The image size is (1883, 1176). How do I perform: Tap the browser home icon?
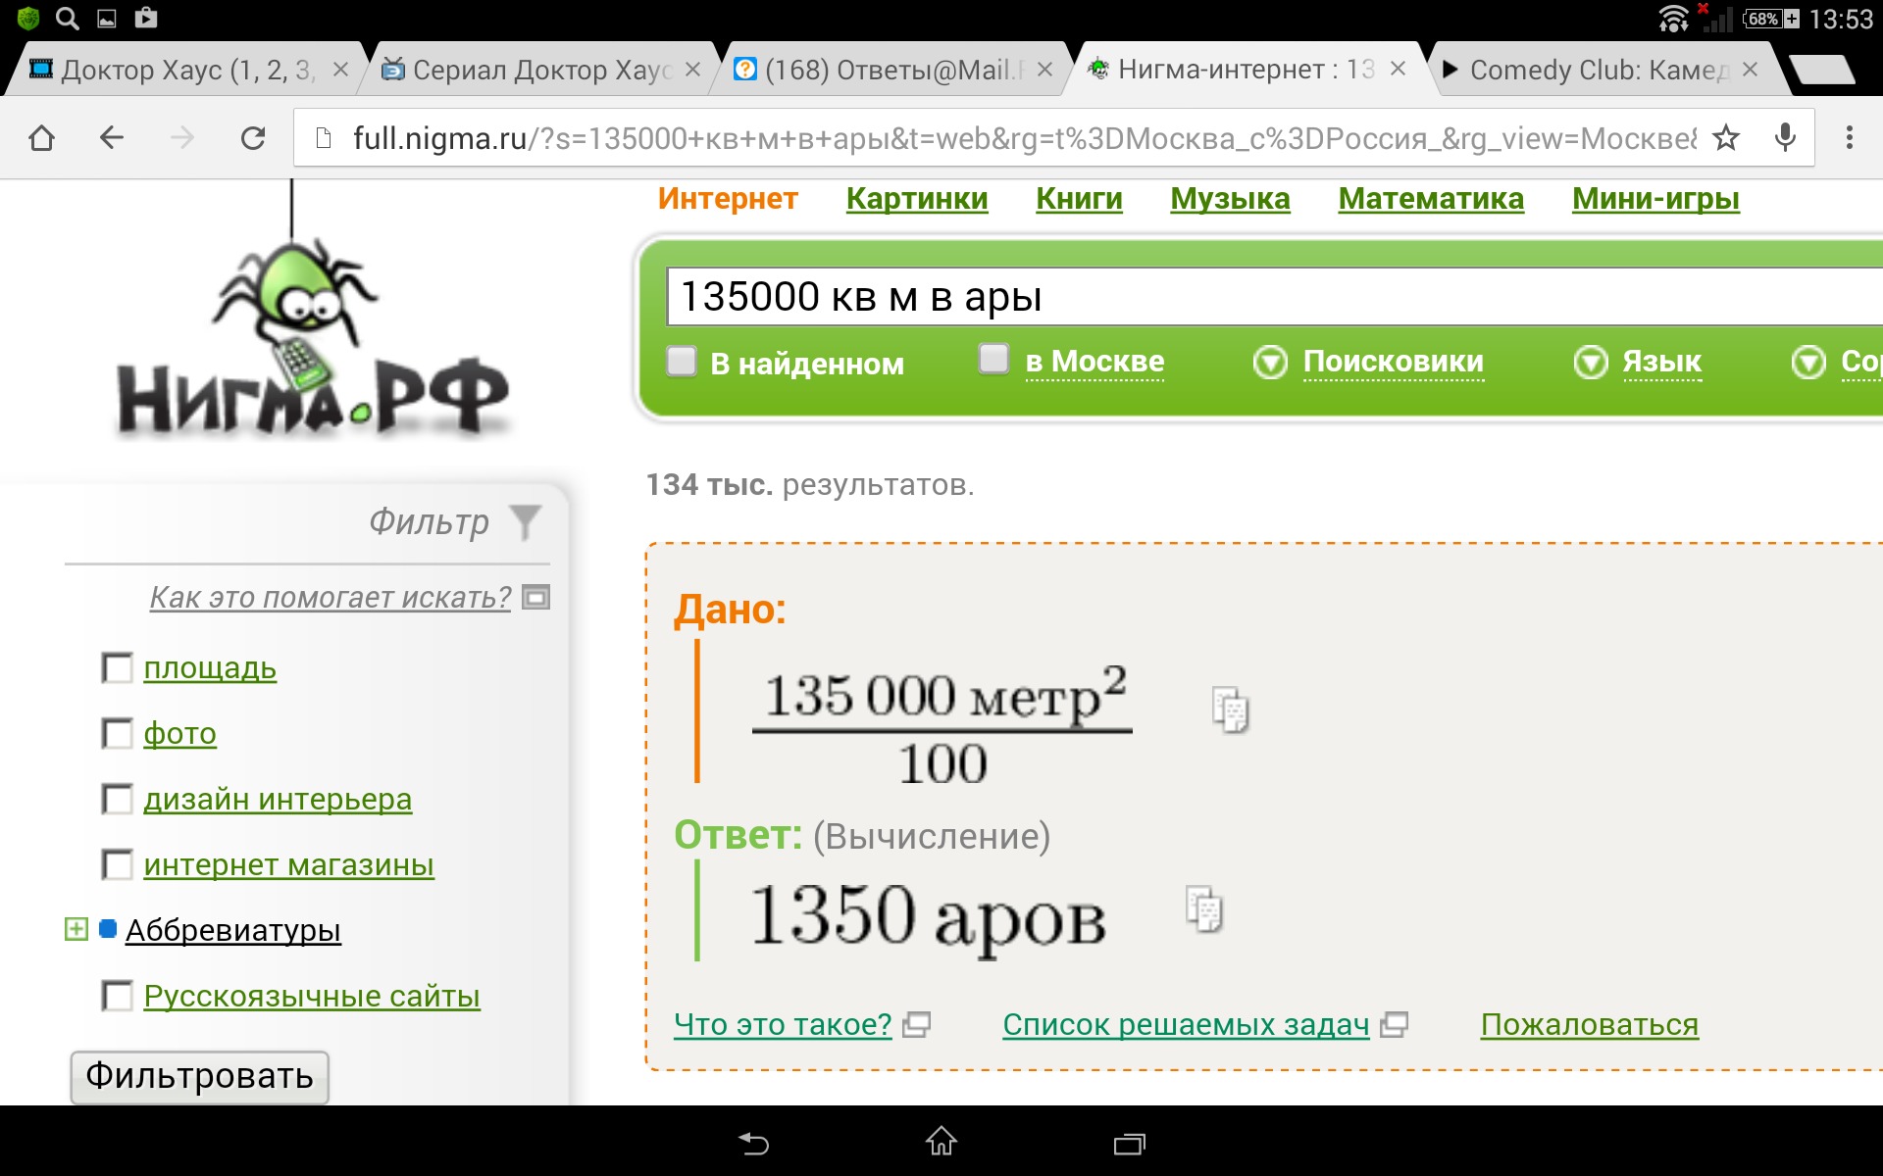(41, 138)
